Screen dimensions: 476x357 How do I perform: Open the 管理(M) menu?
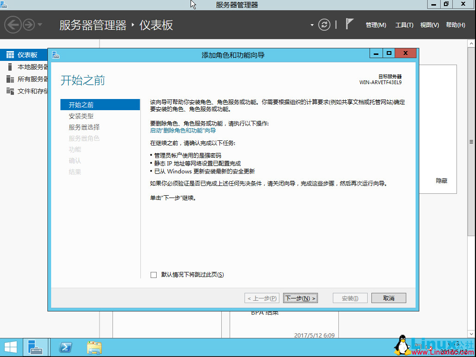[x=376, y=25]
